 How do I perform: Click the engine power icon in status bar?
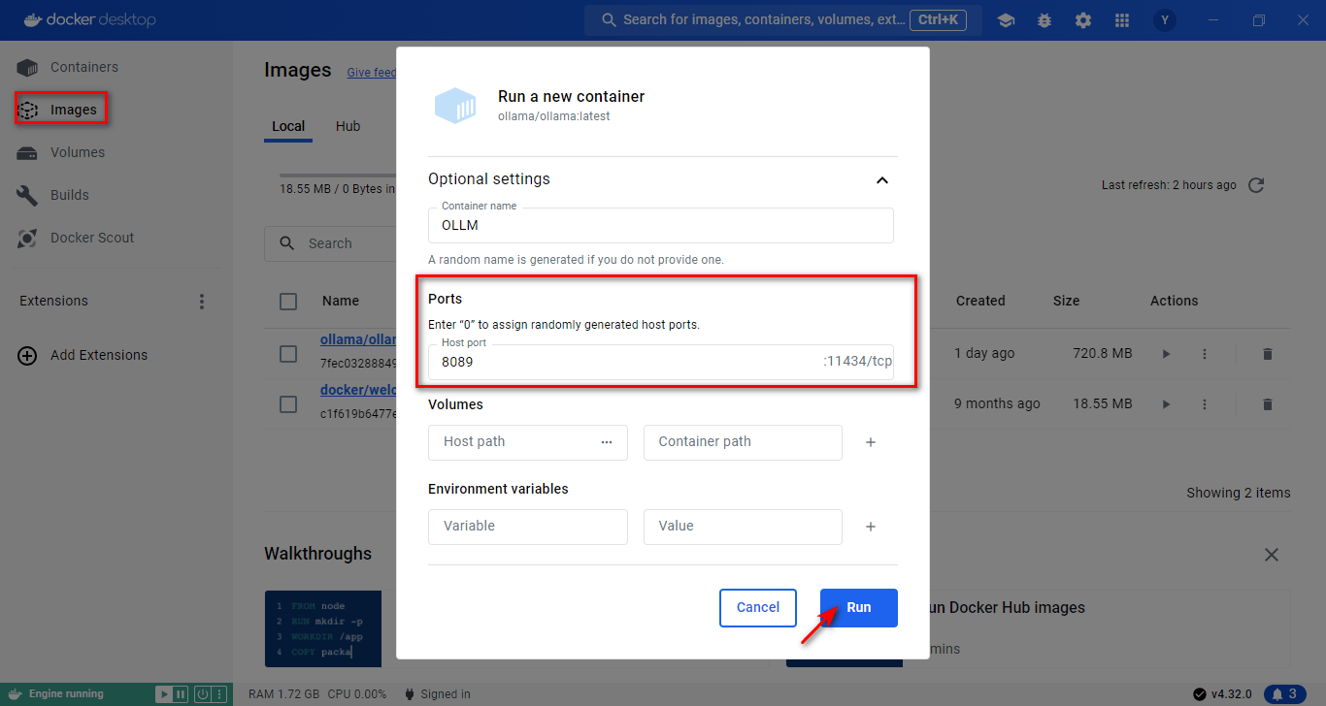(203, 694)
